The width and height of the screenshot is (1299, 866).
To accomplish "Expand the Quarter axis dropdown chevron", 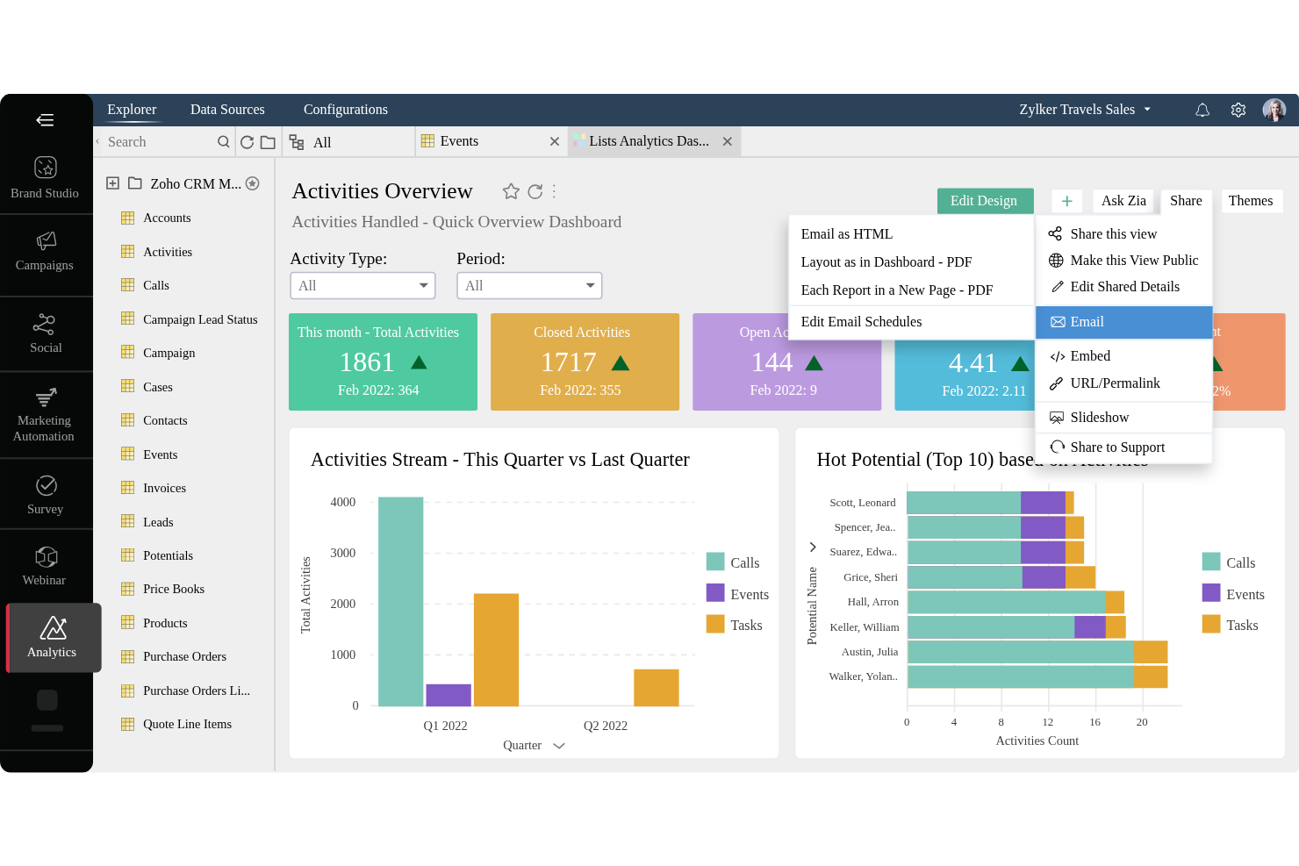I will tap(559, 746).
